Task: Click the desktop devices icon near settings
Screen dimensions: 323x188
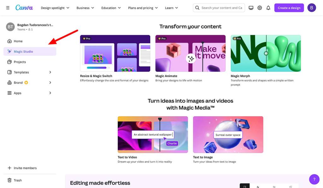Action: [x=251, y=8]
